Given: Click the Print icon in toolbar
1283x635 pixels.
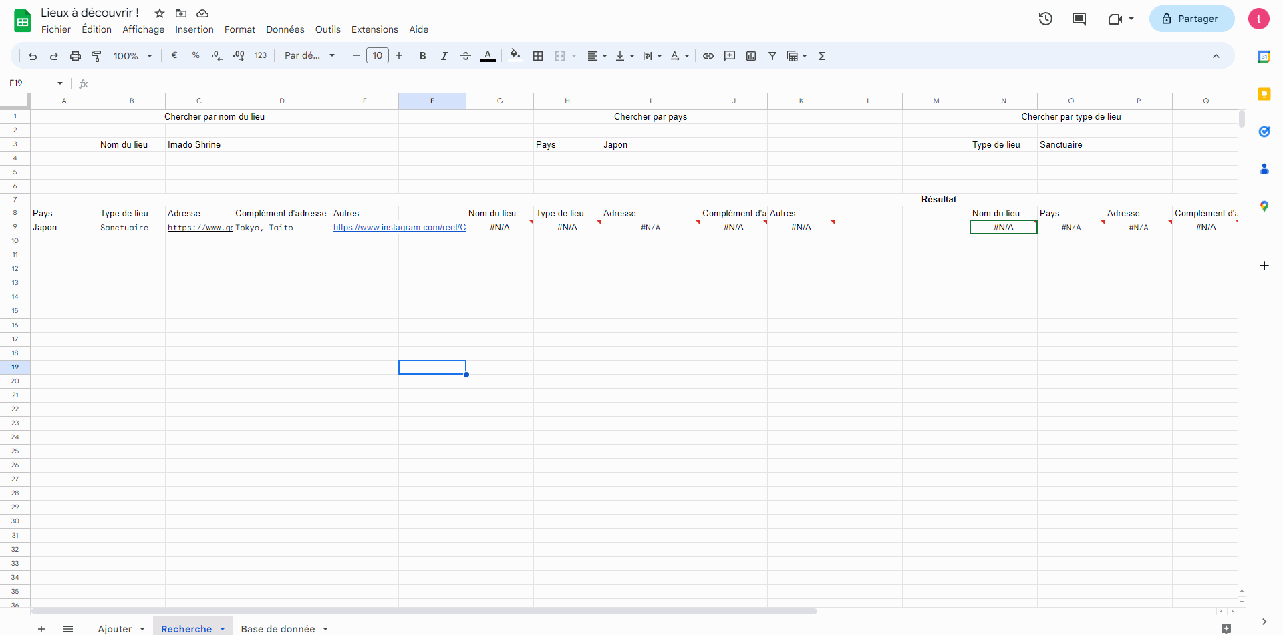Looking at the screenshot, I should [76, 56].
